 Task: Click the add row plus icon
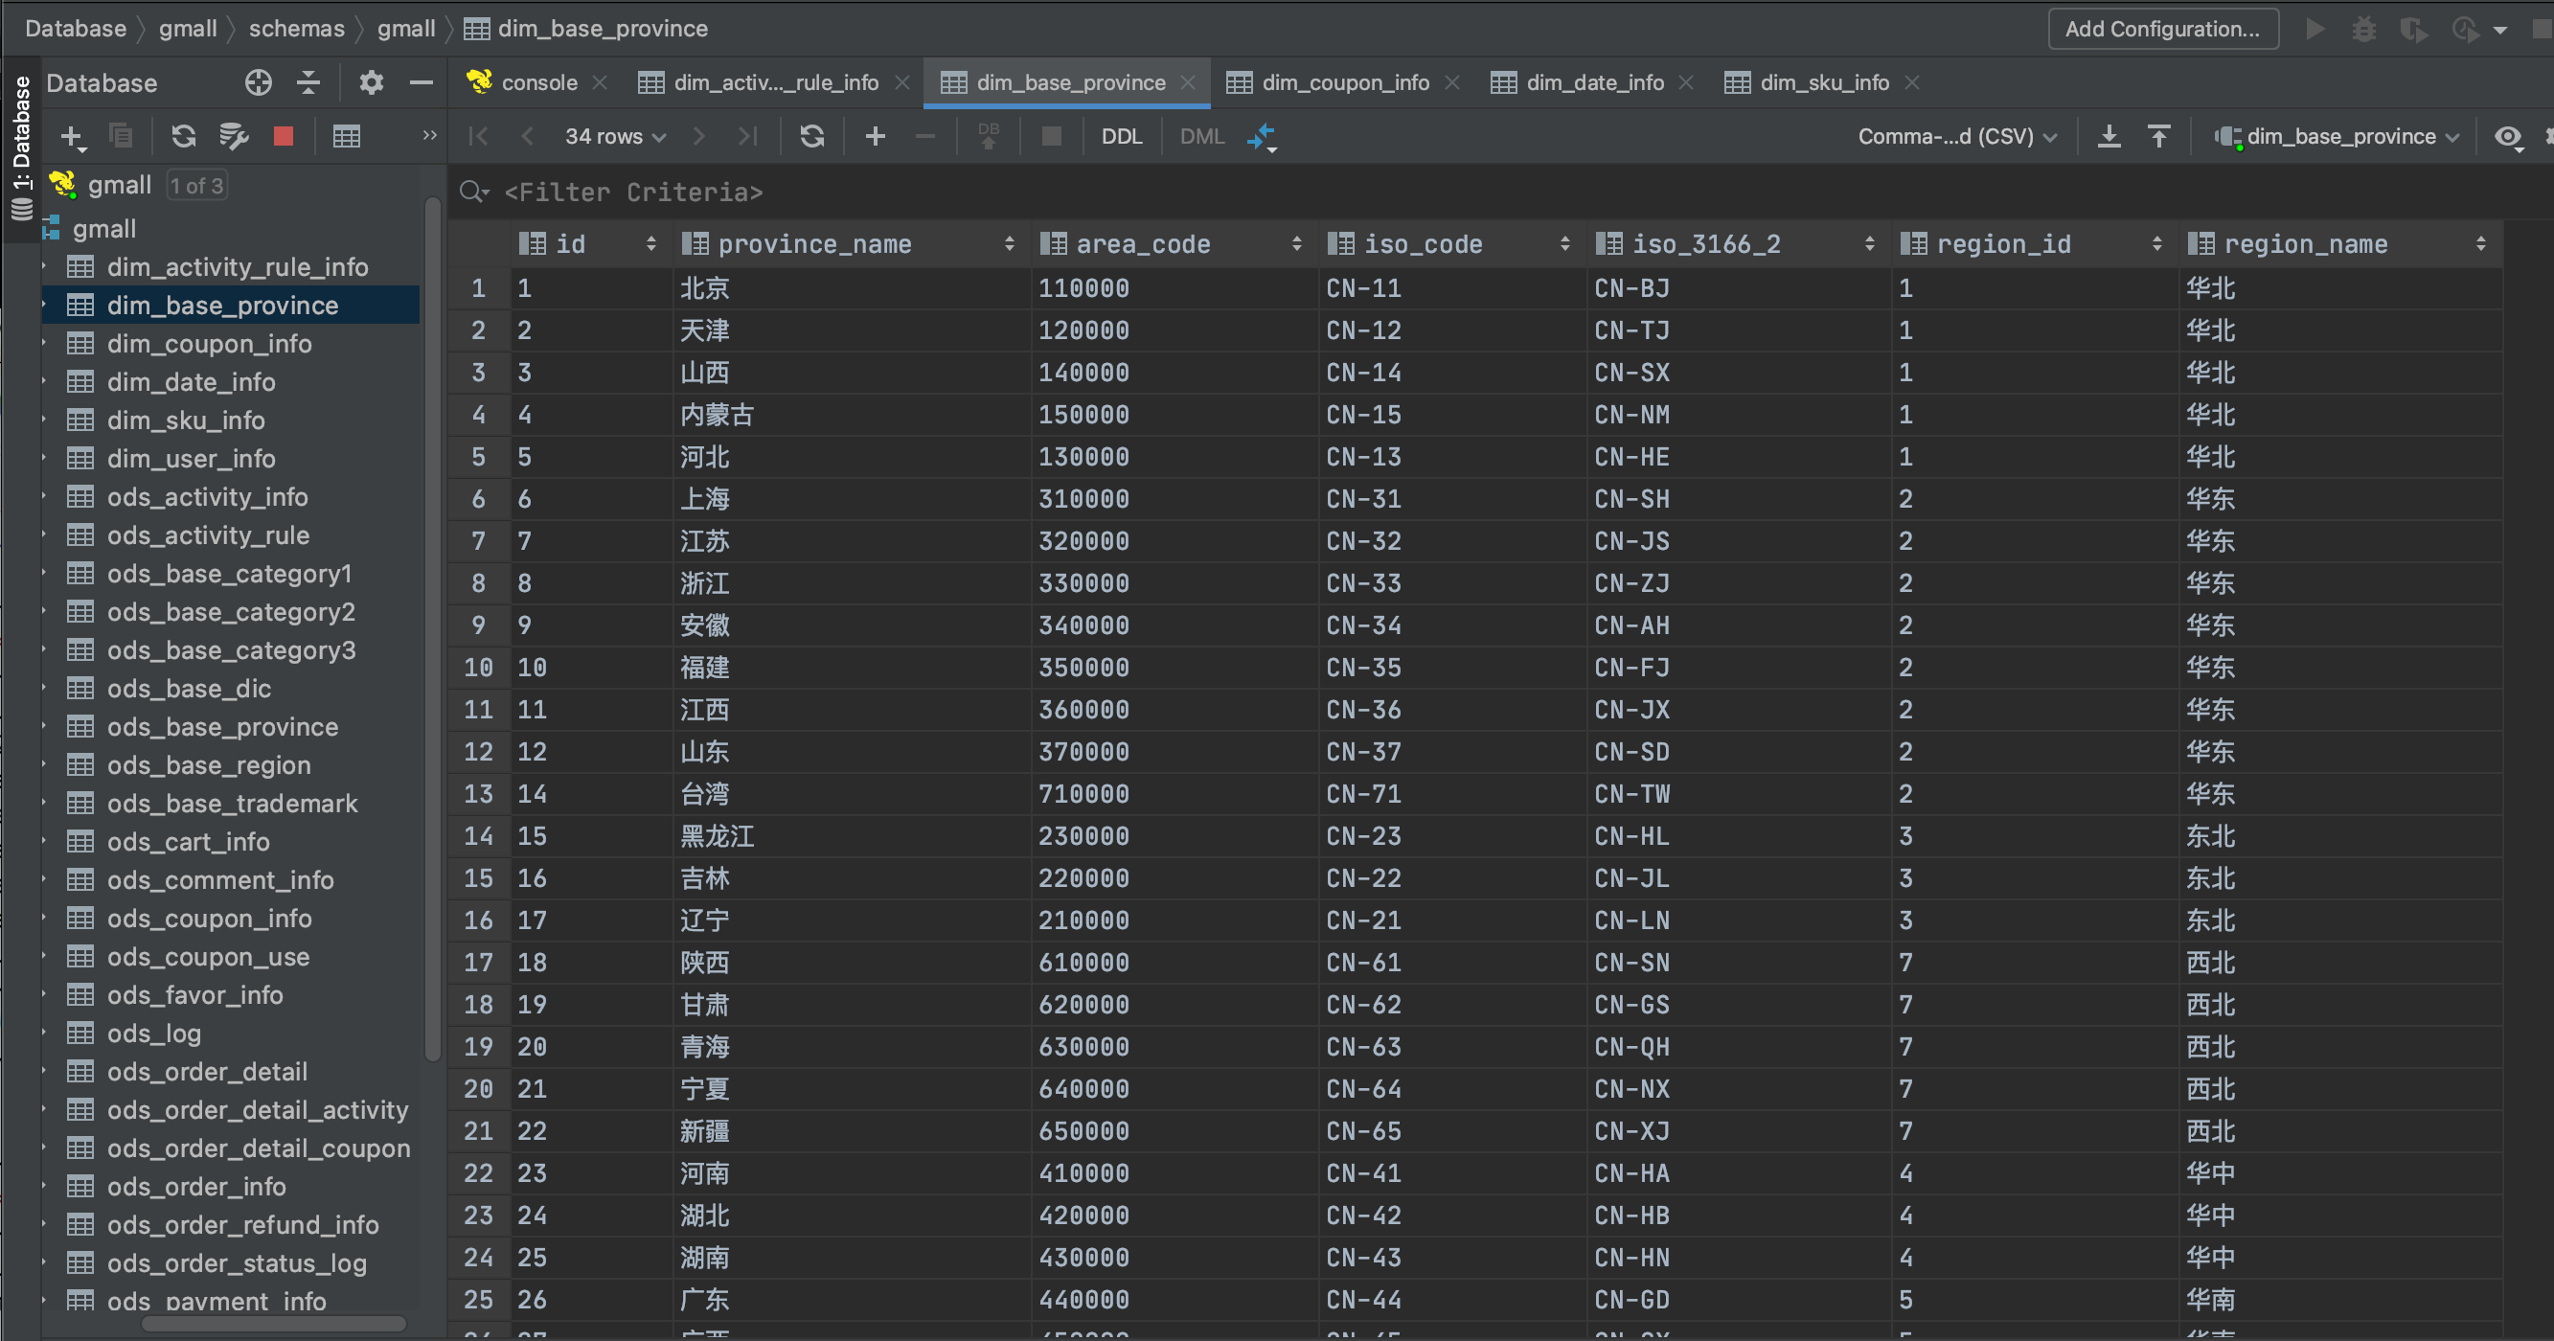point(875,136)
